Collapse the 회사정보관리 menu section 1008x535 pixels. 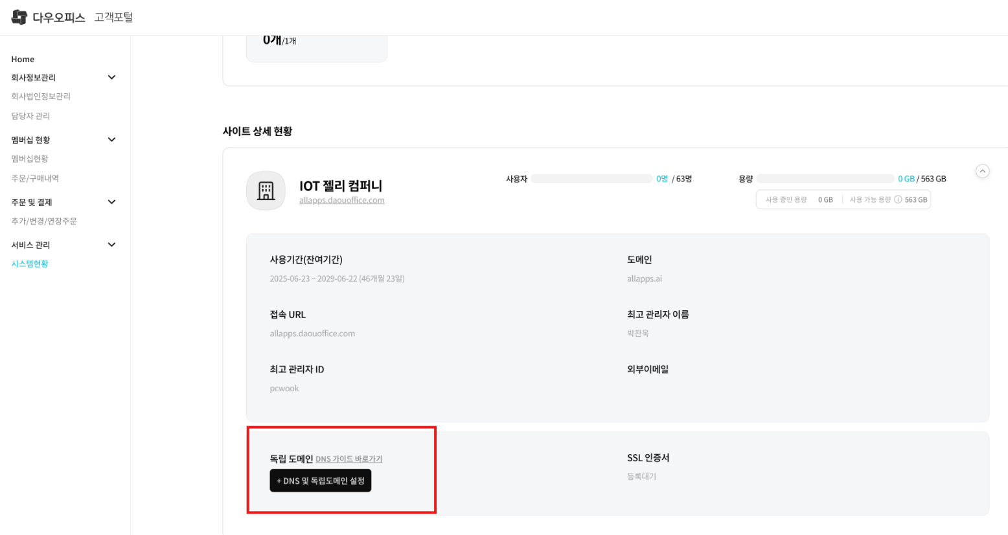click(x=111, y=78)
